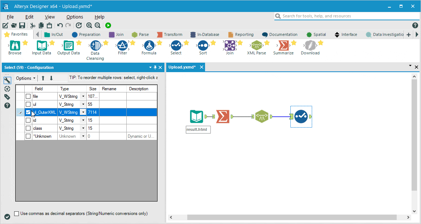The height and width of the screenshot is (224, 421).
Task: Check the class field checkbox
Action: pos(28,129)
